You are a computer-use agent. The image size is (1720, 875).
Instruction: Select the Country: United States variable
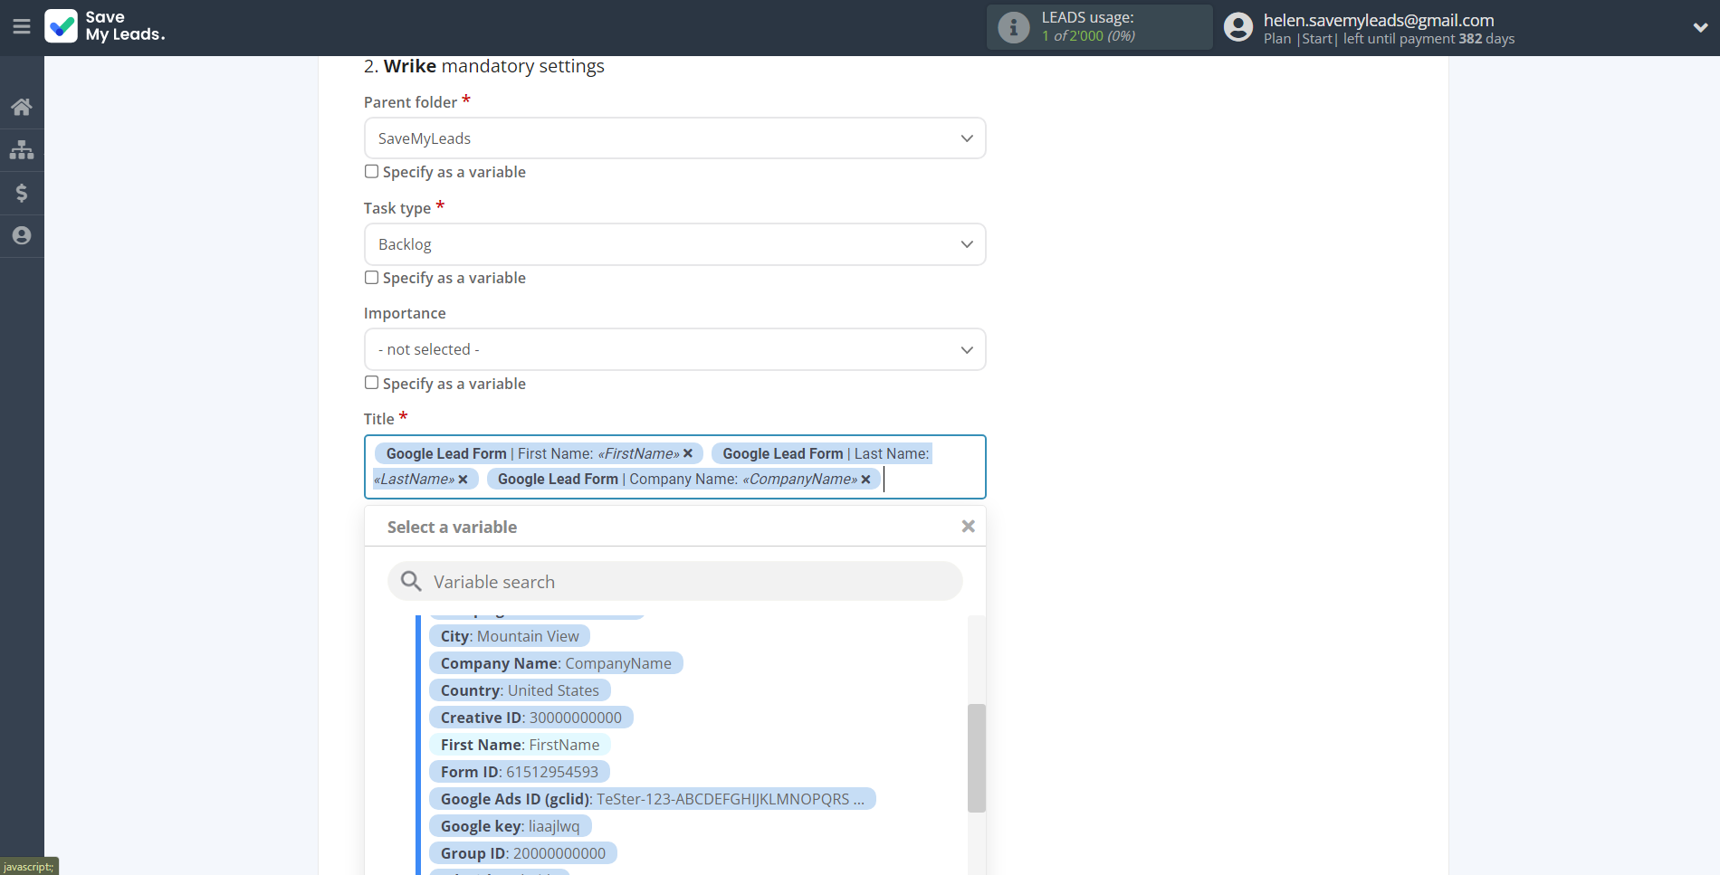coord(520,690)
